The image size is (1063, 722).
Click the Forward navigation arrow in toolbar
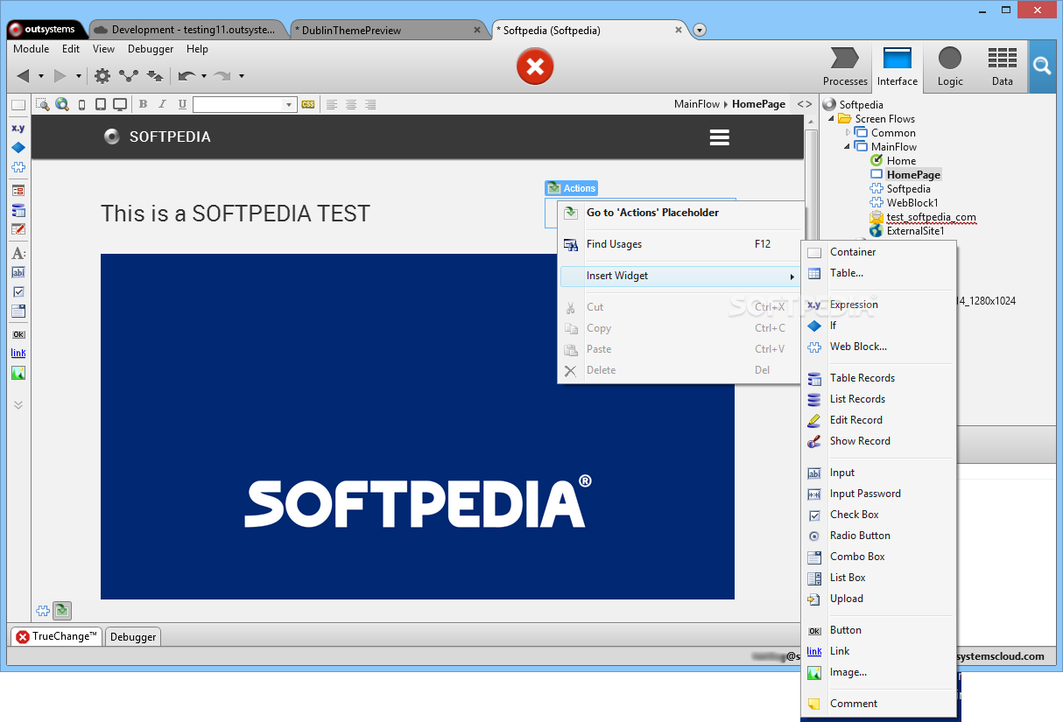[x=60, y=76]
